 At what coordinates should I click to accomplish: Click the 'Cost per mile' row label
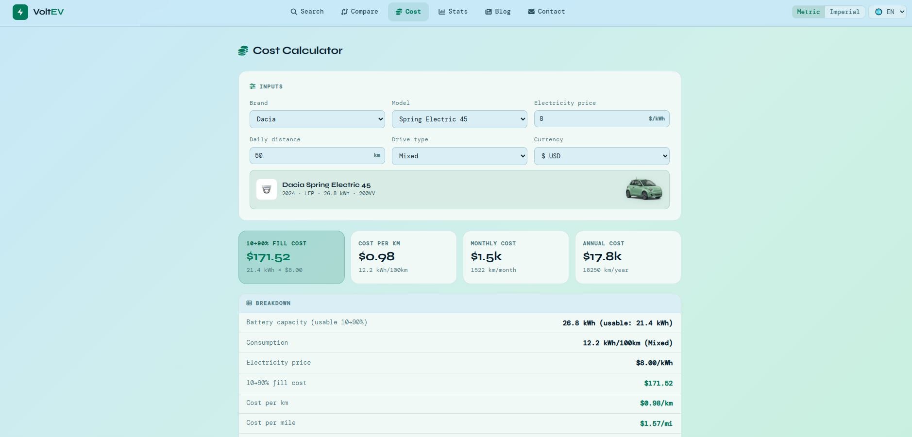[x=271, y=423]
